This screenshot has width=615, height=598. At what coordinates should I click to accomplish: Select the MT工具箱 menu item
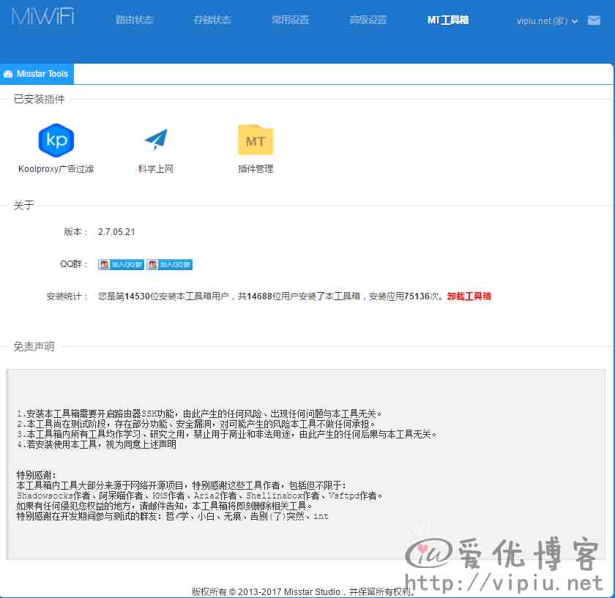point(448,20)
